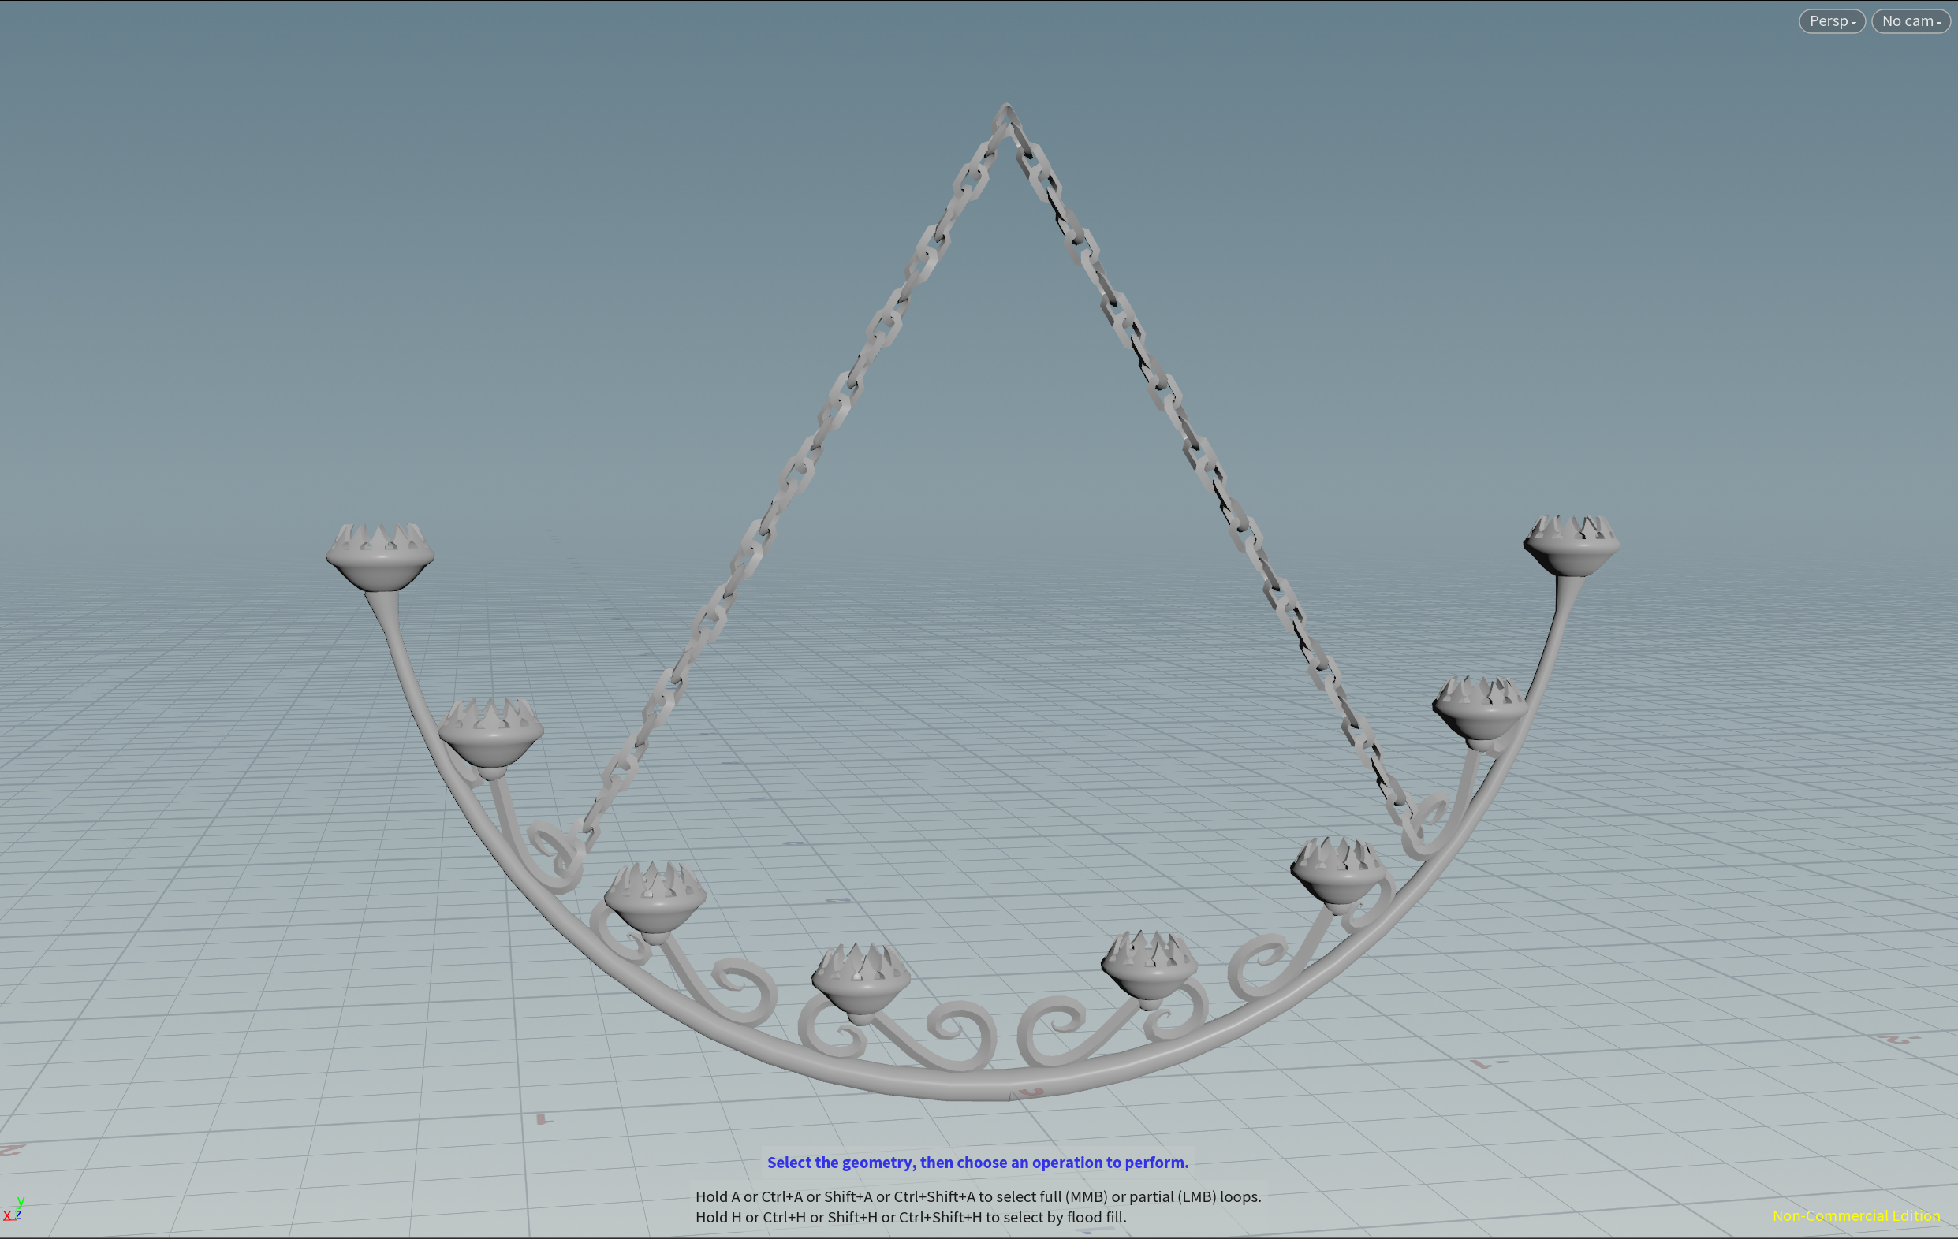Select the second candle cup from right

(1479, 715)
